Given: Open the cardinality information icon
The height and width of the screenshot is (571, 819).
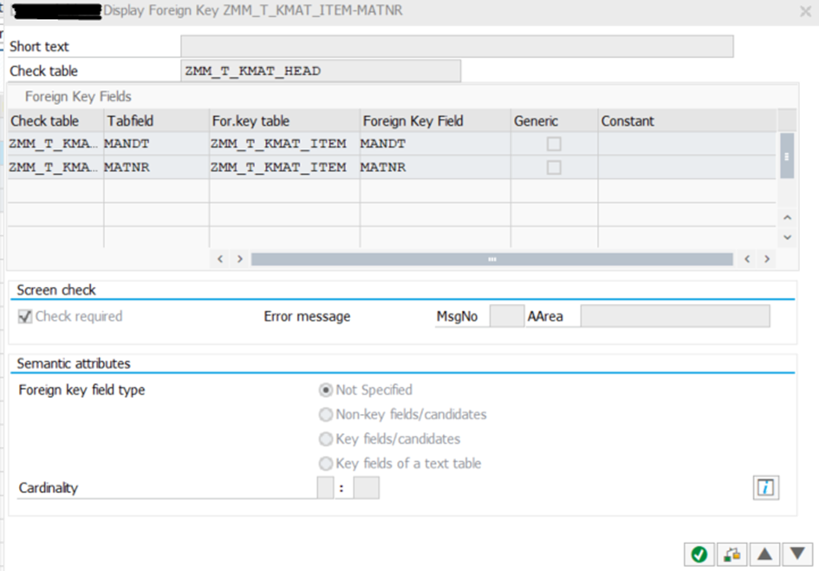Looking at the screenshot, I should (765, 488).
